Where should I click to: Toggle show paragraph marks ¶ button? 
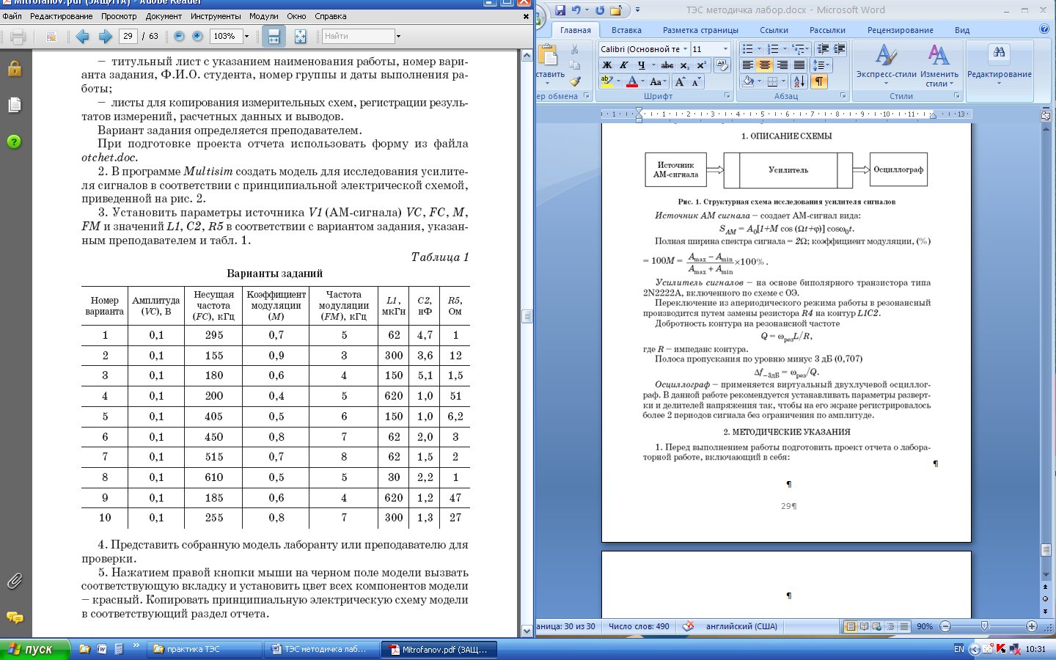tap(818, 81)
